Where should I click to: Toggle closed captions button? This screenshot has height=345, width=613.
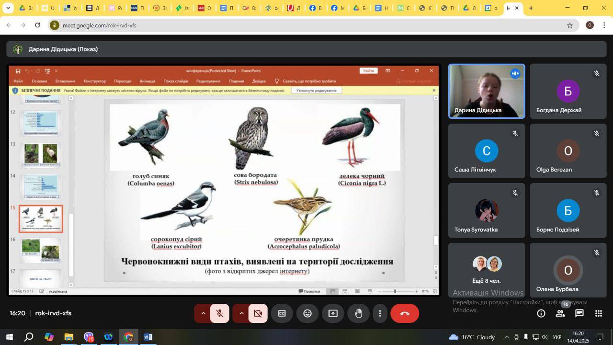[282, 313]
